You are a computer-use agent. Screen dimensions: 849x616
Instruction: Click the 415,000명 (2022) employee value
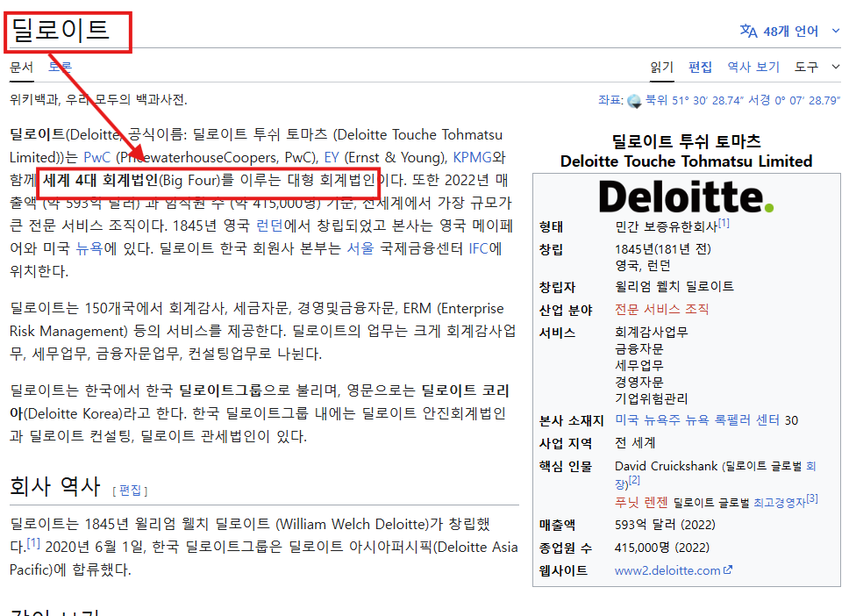pyautogui.click(x=661, y=548)
